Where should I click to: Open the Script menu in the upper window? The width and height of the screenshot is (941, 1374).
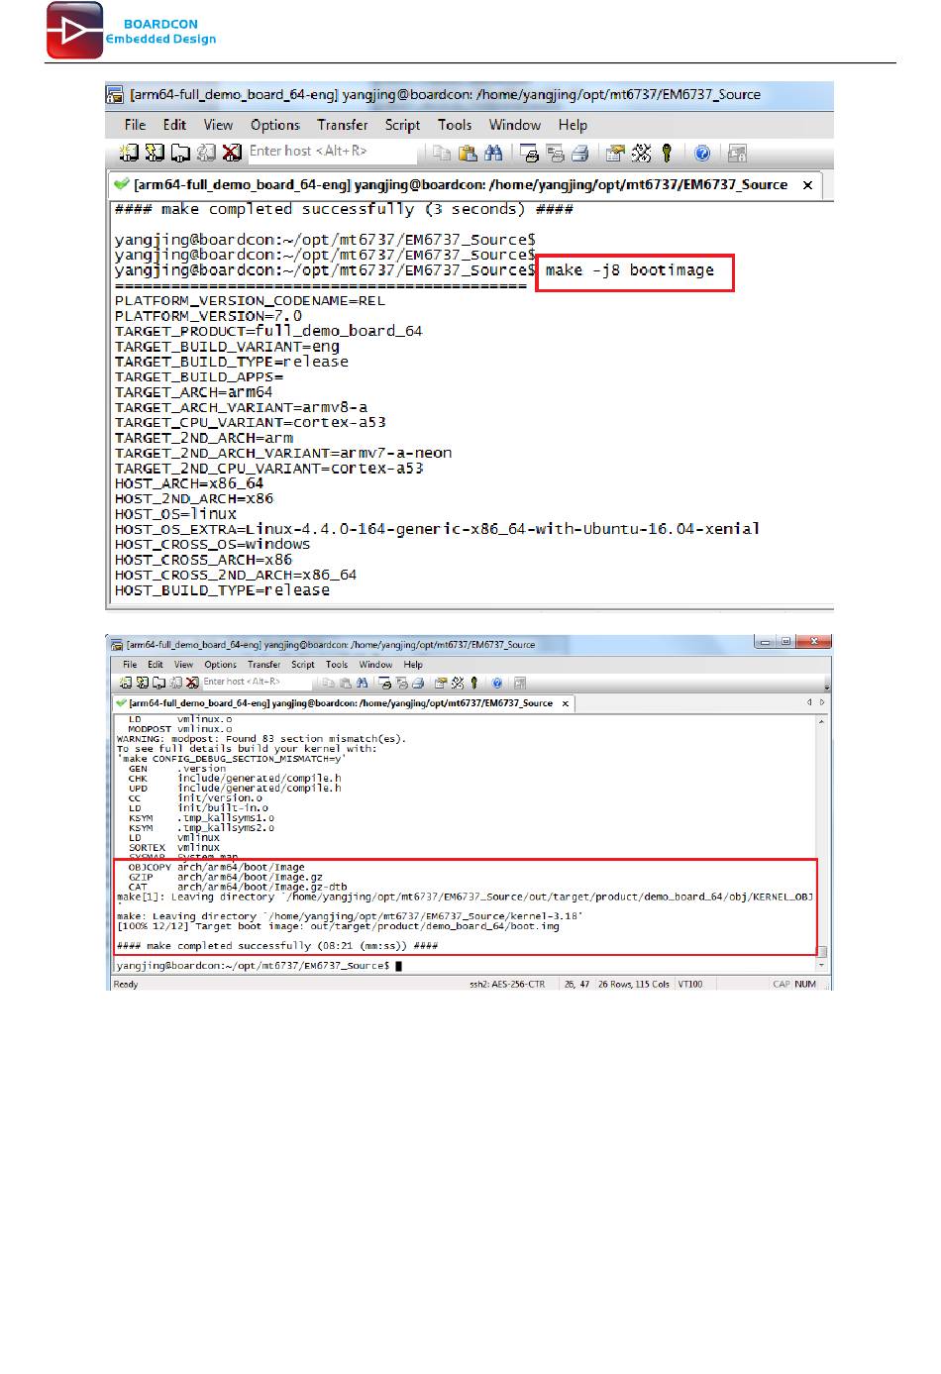402,125
